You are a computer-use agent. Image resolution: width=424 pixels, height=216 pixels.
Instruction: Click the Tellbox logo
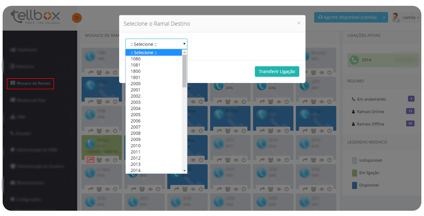36,17
